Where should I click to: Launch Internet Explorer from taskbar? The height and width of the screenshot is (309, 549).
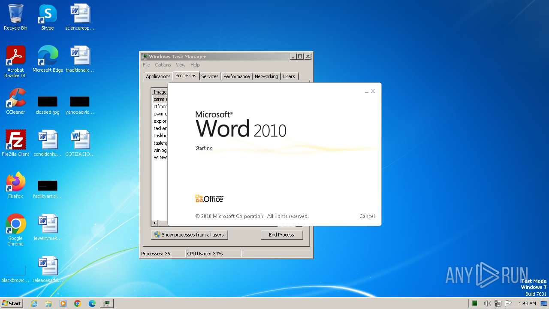point(34,303)
